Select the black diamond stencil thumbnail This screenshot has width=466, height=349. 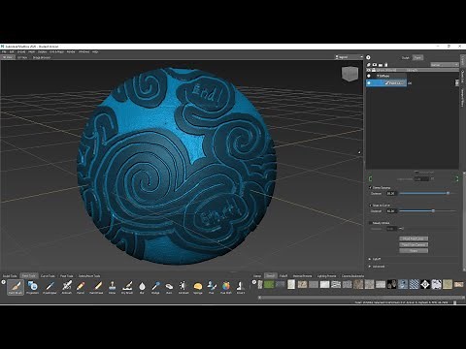pos(425,284)
